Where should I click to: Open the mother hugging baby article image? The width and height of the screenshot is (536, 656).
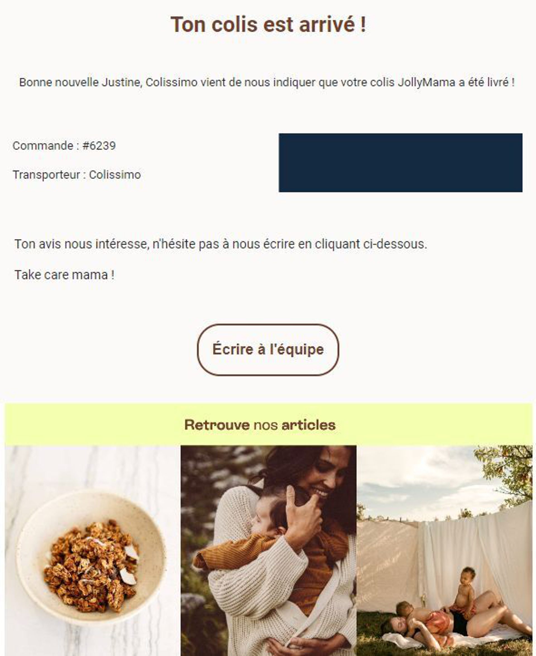click(x=269, y=551)
